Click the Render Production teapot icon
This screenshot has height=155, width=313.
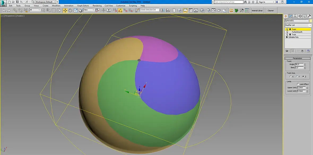pyautogui.click(x=219, y=10)
